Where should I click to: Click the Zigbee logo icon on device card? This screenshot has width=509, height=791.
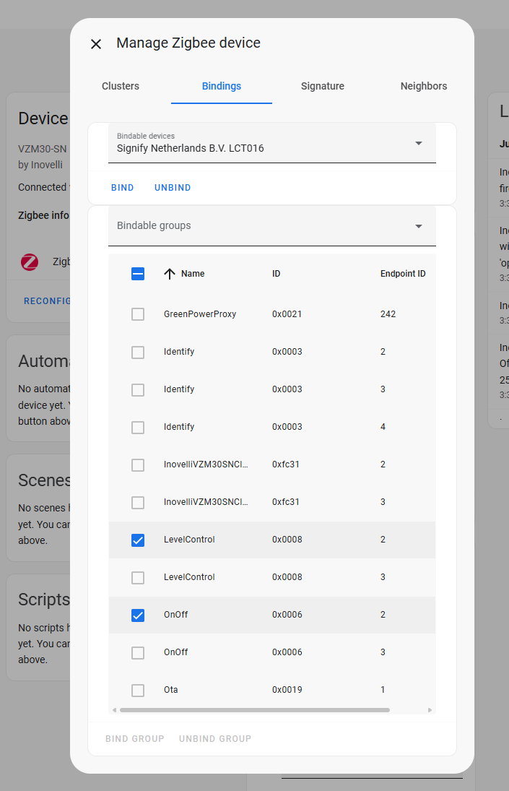pos(29,261)
